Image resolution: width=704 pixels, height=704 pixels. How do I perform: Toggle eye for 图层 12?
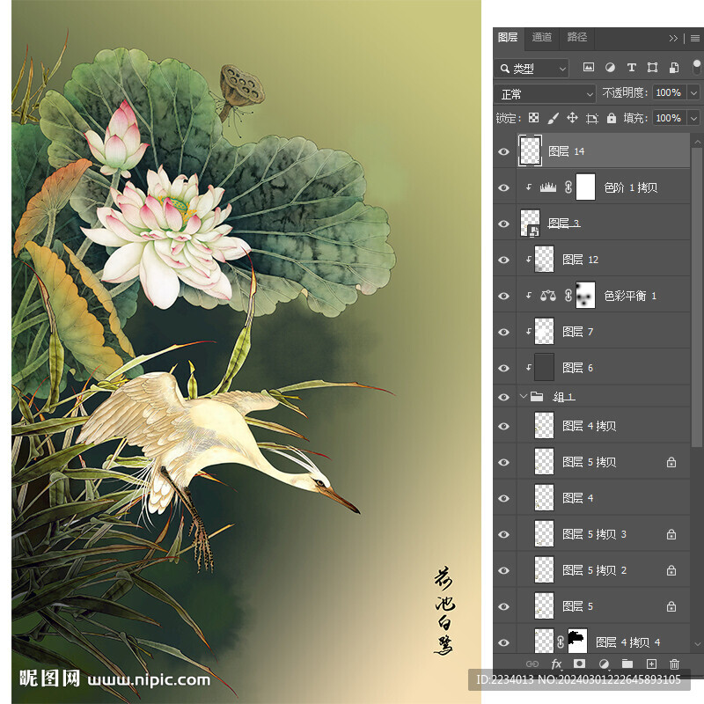(503, 260)
